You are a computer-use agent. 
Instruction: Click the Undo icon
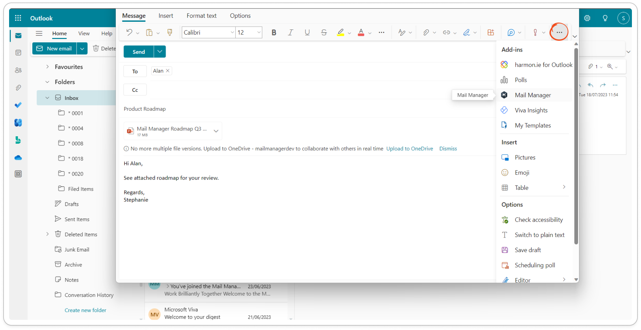(129, 32)
